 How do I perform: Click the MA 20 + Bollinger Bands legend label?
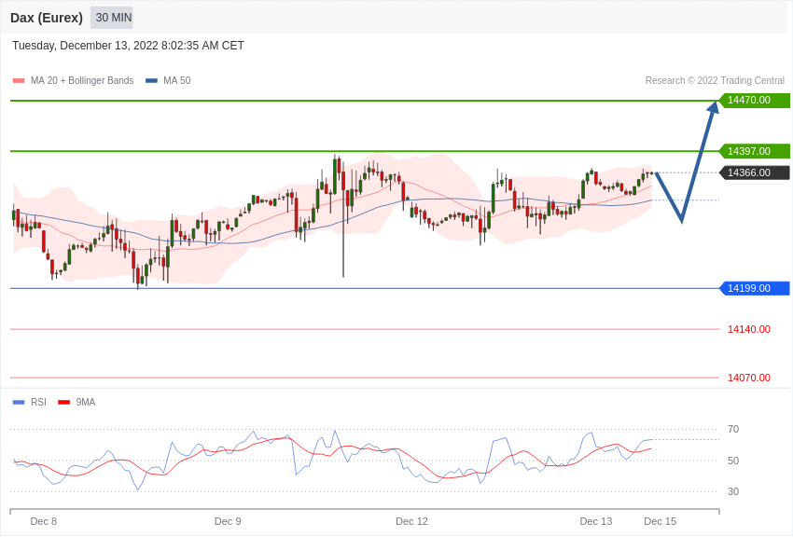pyautogui.click(x=82, y=81)
